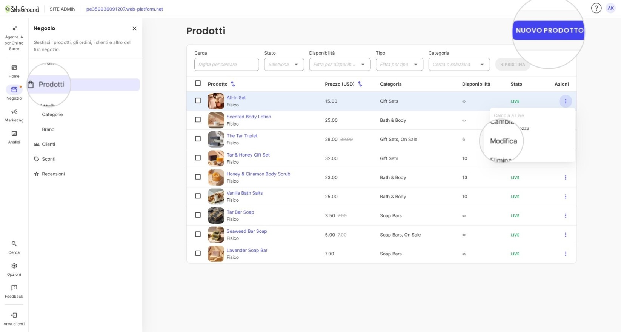
Task: Choose Modifica in the actions menu
Action: (504, 141)
